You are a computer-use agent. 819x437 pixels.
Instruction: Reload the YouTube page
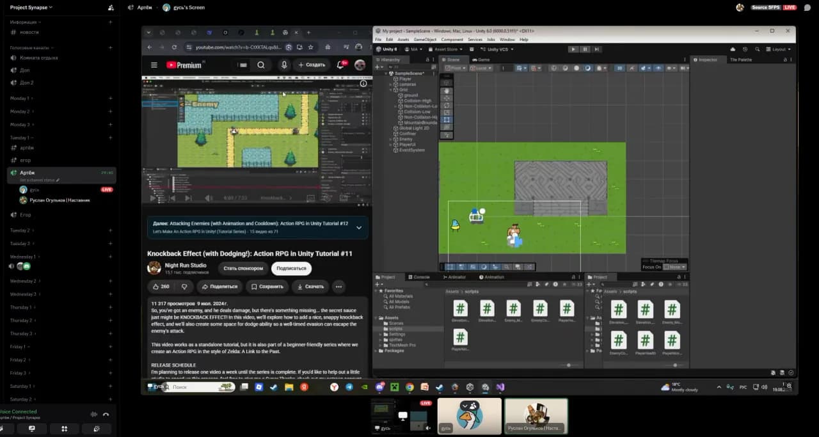tap(174, 47)
